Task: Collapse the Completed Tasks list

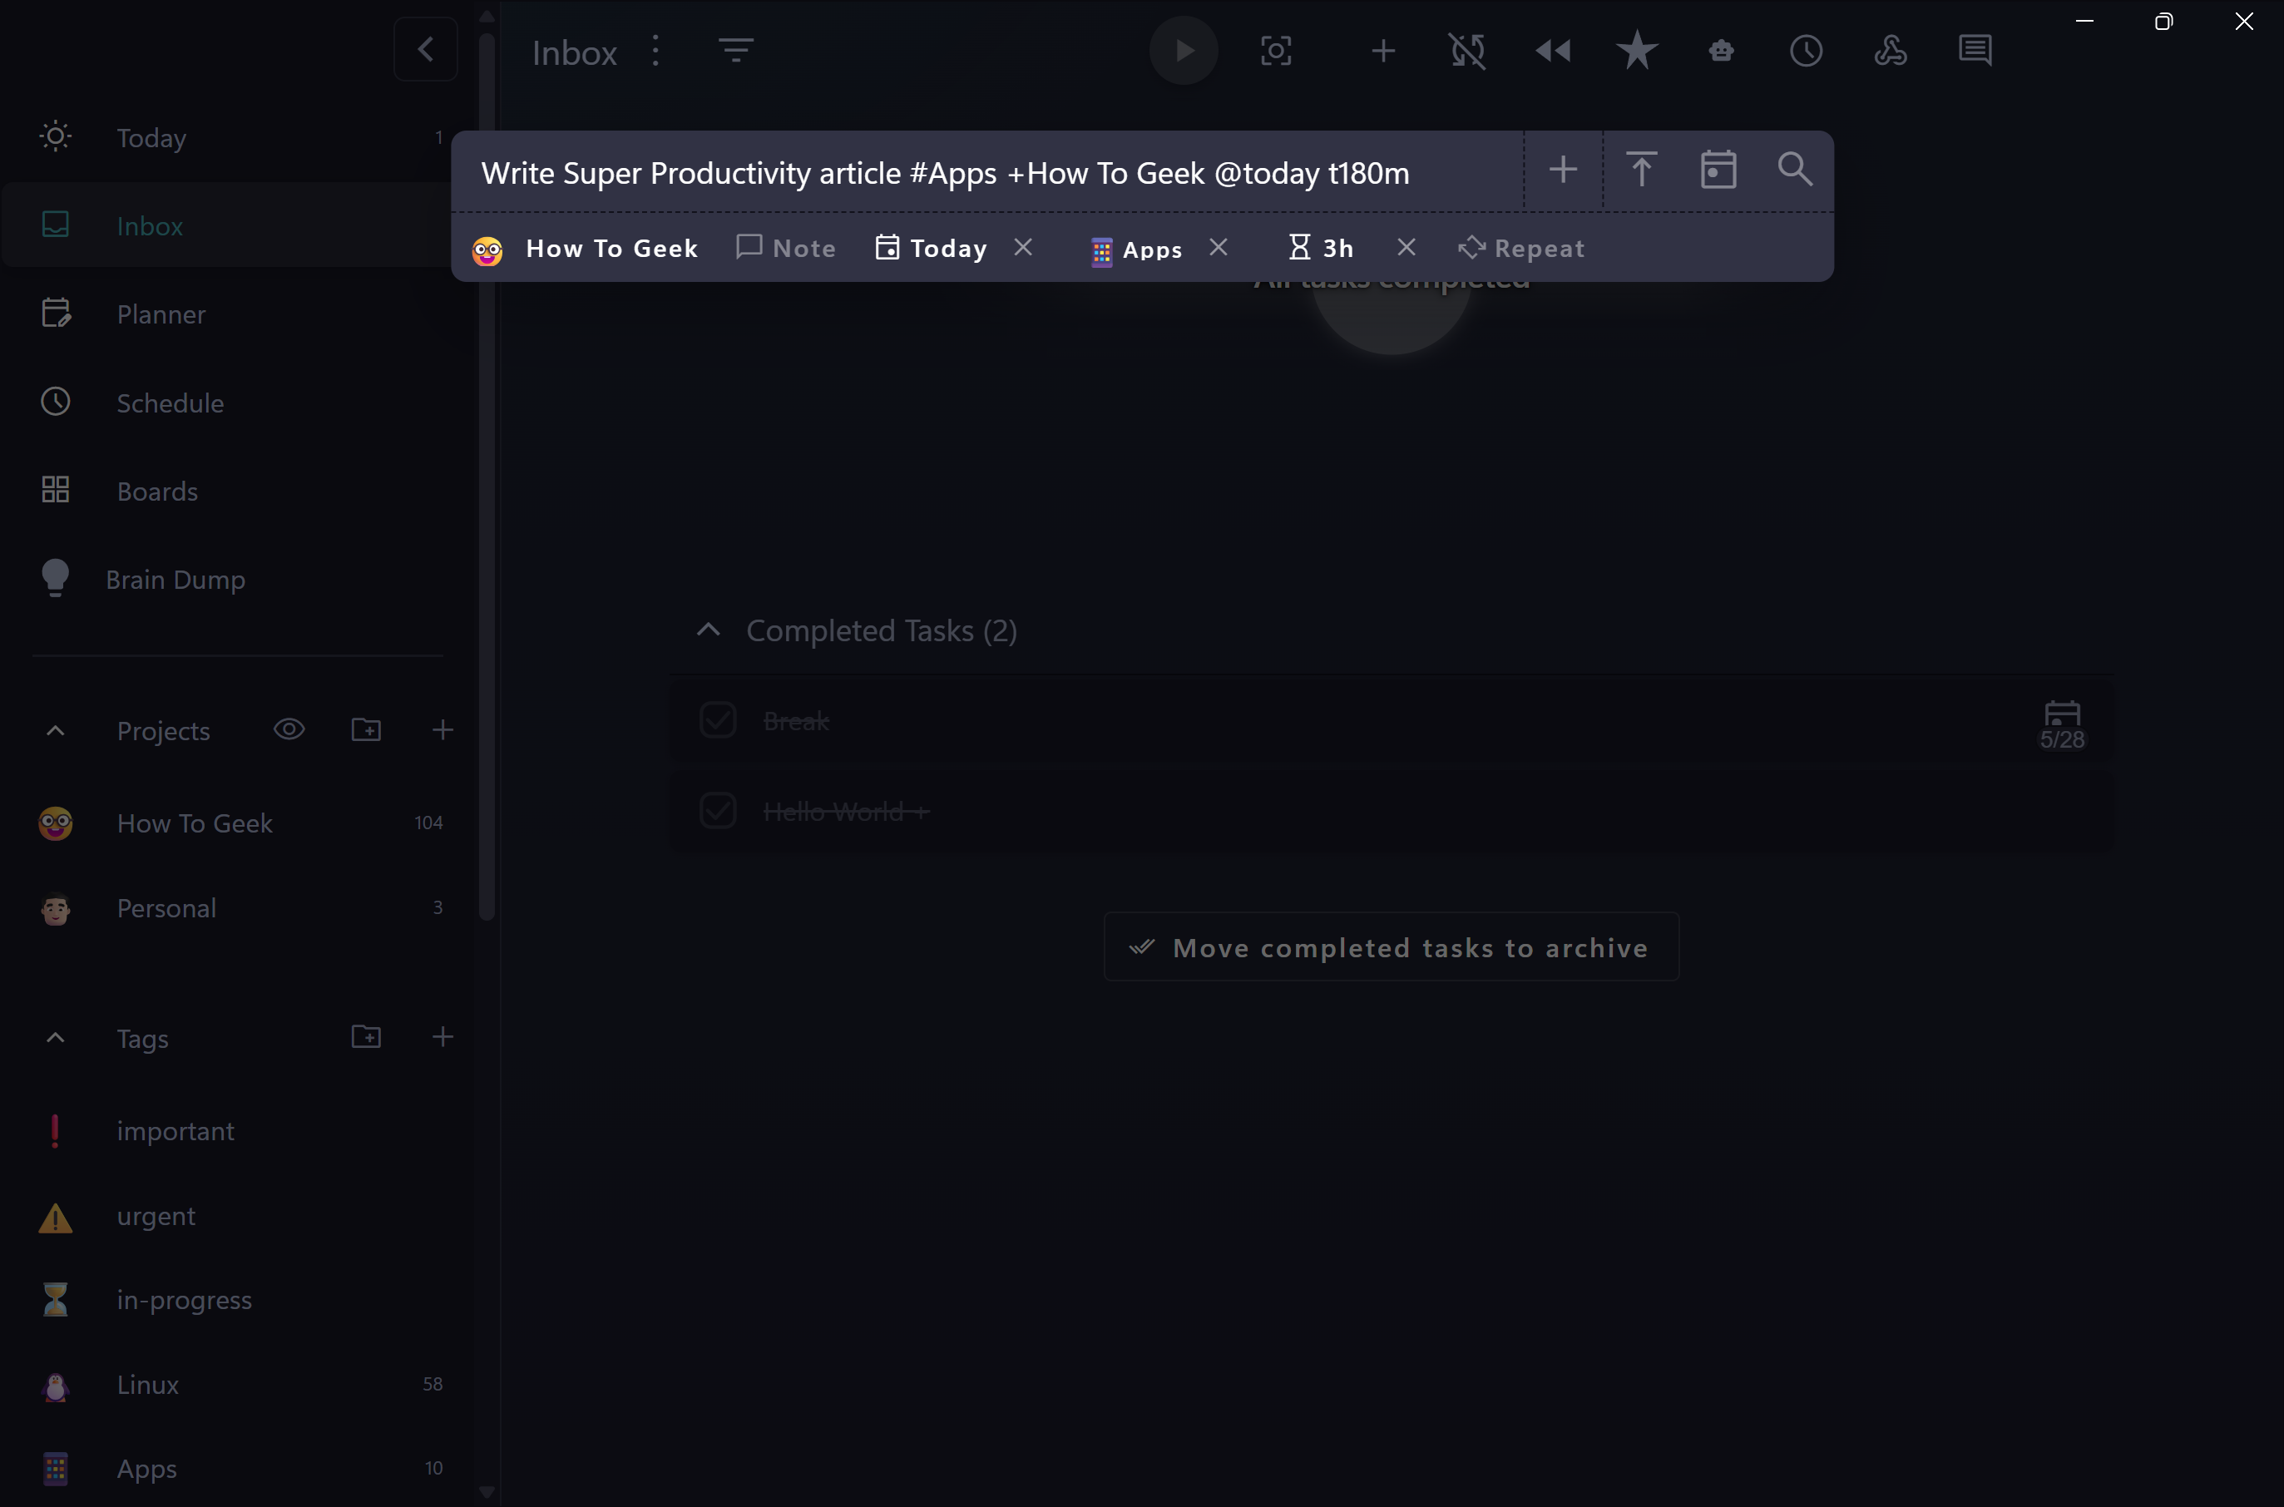Action: pos(709,630)
